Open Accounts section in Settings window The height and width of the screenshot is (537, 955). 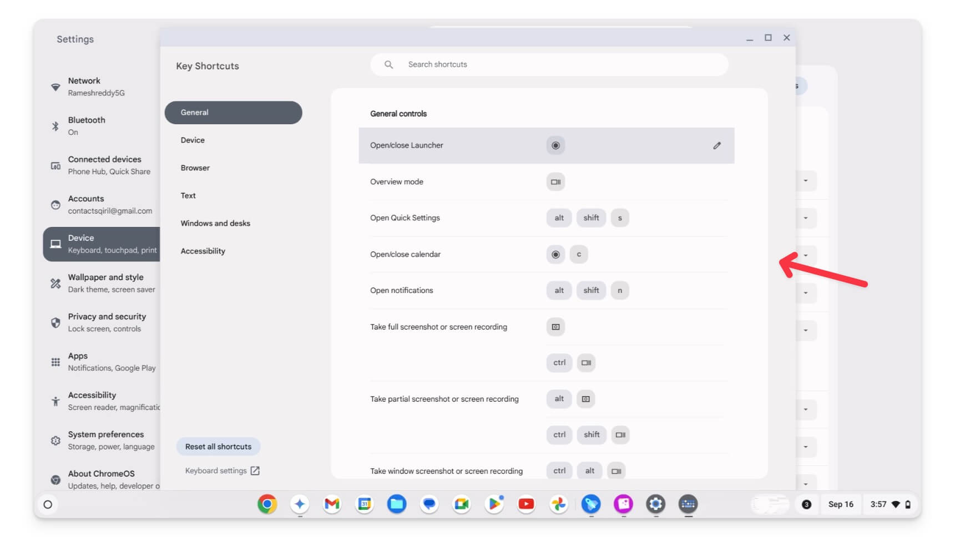(x=101, y=205)
